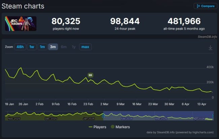Toggle the Players series in legend

97,127
